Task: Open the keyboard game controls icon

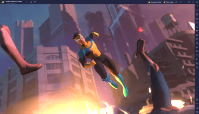Action: [197, 18]
